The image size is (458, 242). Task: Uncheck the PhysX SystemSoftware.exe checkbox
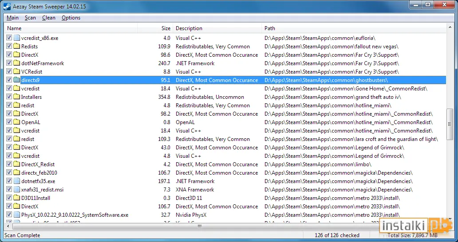[9, 215]
